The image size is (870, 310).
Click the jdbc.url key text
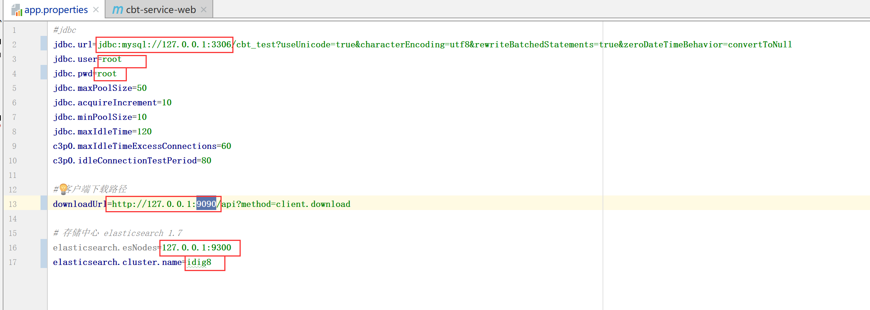point(73,44)
